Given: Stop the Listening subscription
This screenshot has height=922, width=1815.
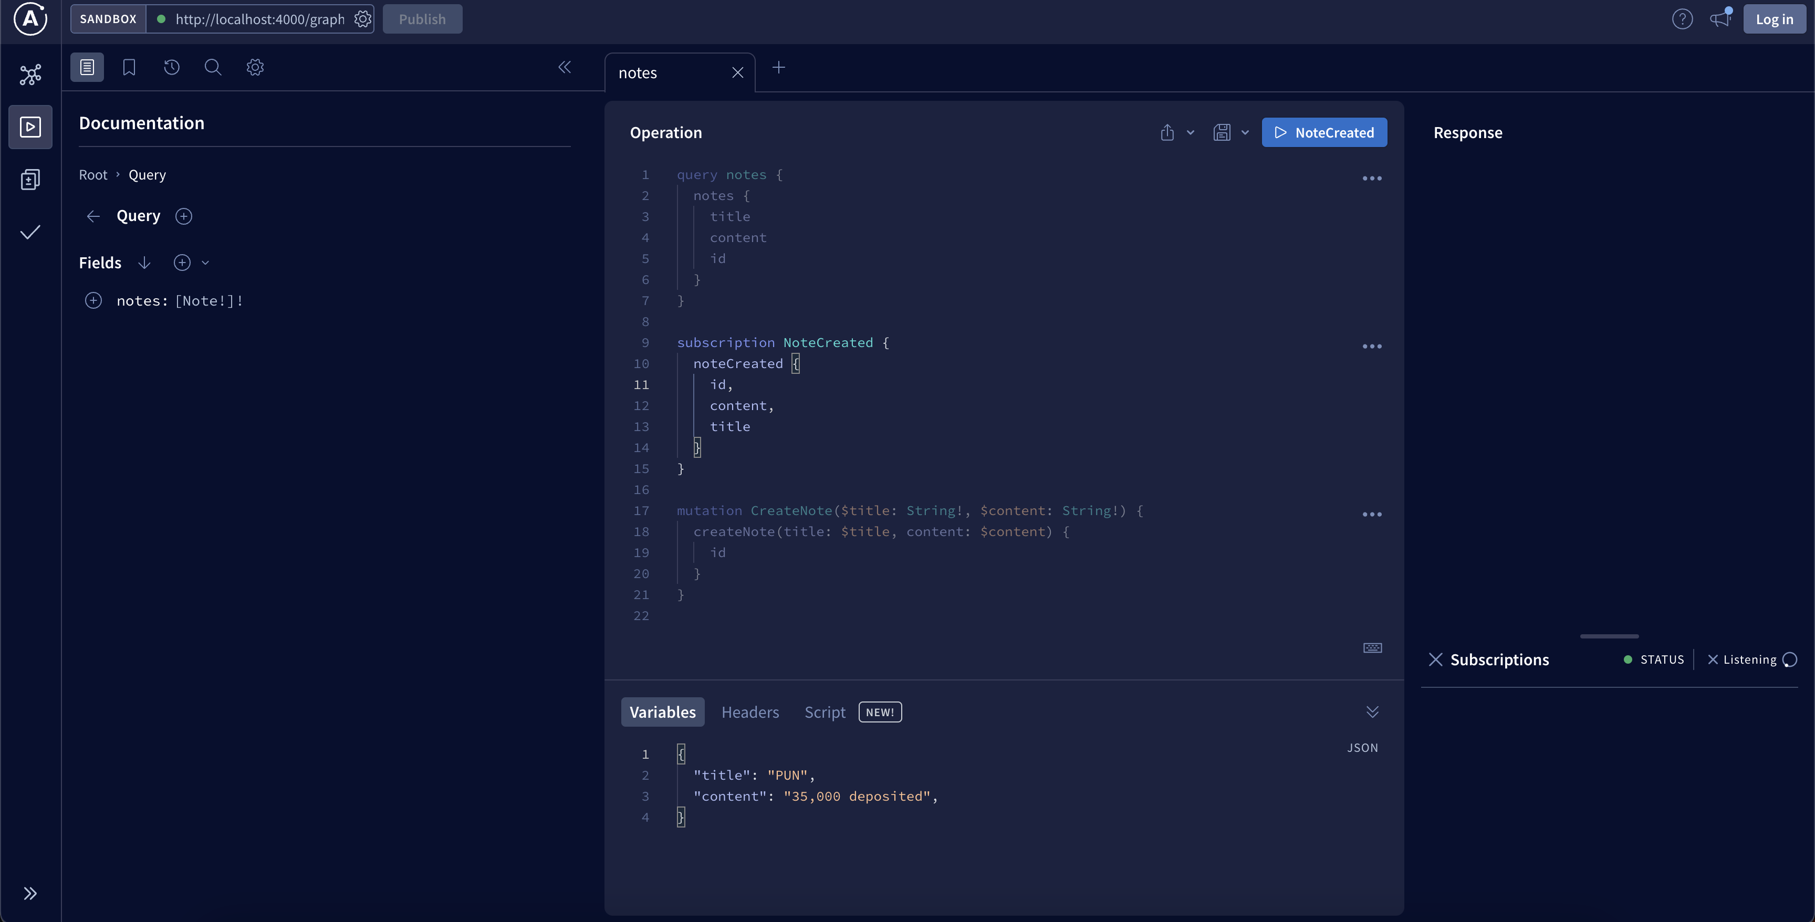Looking at the screenshot, I should [x=1713, y=660].
